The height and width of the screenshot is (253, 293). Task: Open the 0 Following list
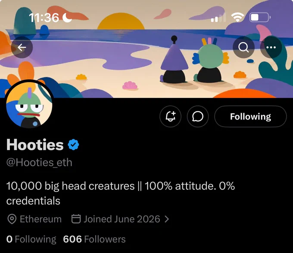pos(31,239)
